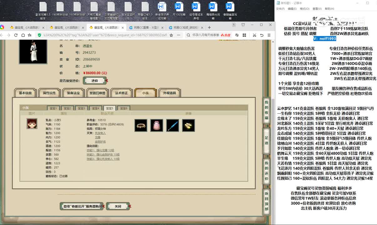Open the 文件(F) menu in Notepad
The width and height of the screenshot is (377, 225).
pyautogui.click(x=280, y=9)
